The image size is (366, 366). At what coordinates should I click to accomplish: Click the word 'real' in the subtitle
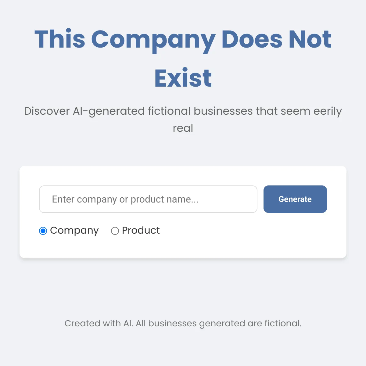(x=183, y=128)
